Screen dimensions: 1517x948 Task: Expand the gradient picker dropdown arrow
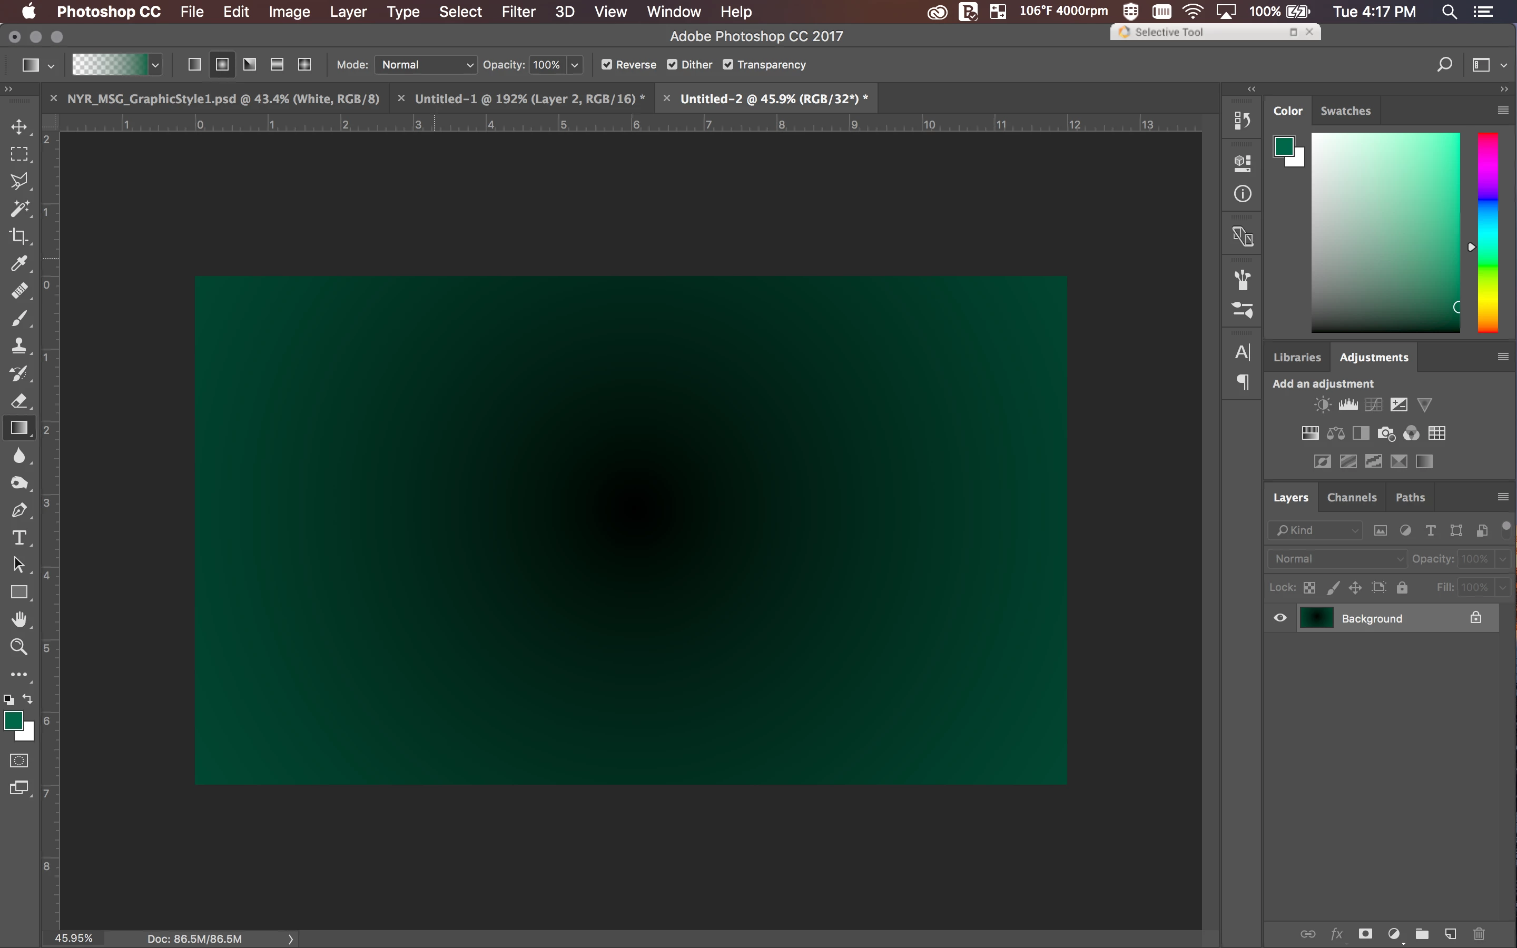(155, 65)
